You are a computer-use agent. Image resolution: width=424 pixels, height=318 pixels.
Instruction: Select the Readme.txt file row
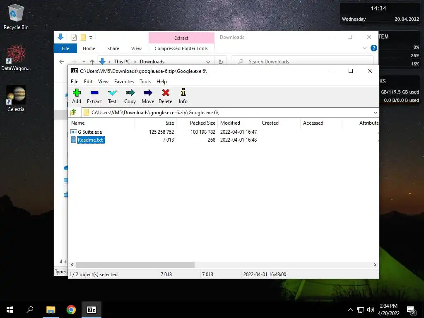pyautogui.click(x=224, y=140)
